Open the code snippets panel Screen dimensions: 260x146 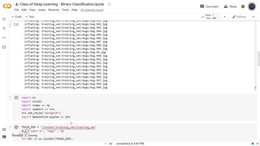pos(4,38)
